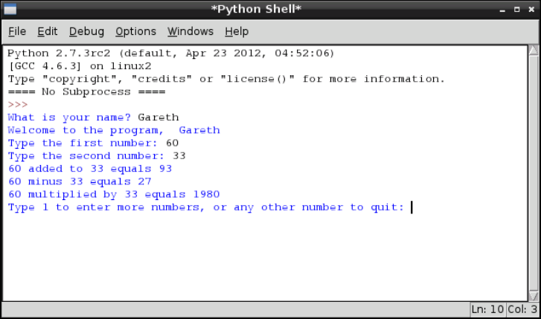Place cursor after the 'number to quit:' prompt
This screenshot has height=319, width=541.
(412, 207)
